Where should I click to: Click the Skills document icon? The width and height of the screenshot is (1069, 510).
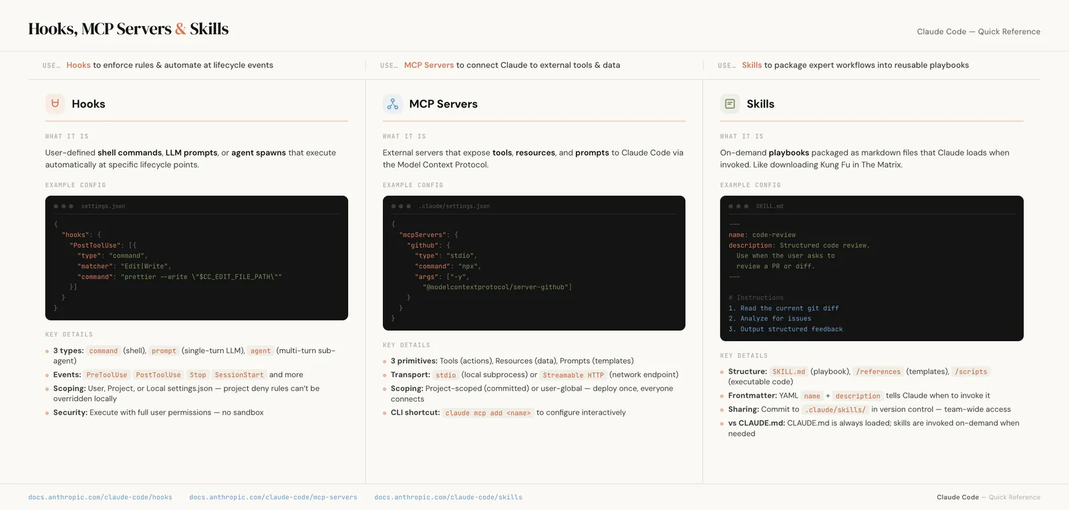730,103
